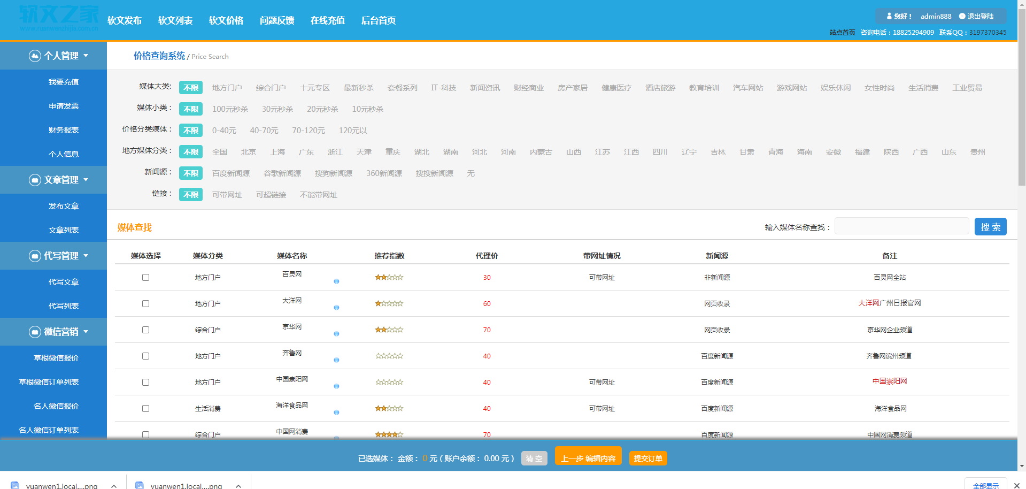Close the downloads bar with the X

coord(1016,485)
